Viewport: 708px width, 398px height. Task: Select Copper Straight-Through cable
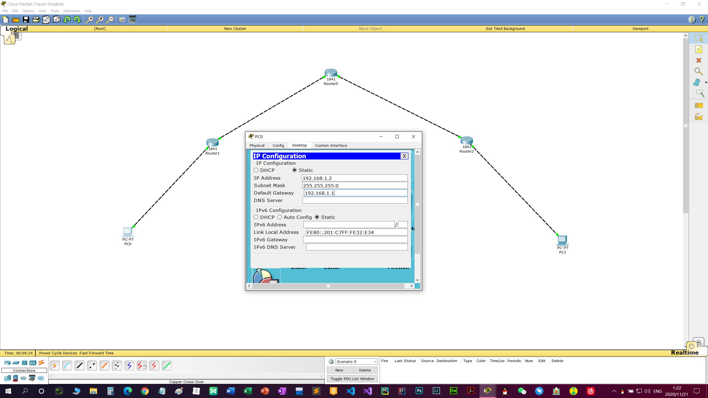pos(80,366)
